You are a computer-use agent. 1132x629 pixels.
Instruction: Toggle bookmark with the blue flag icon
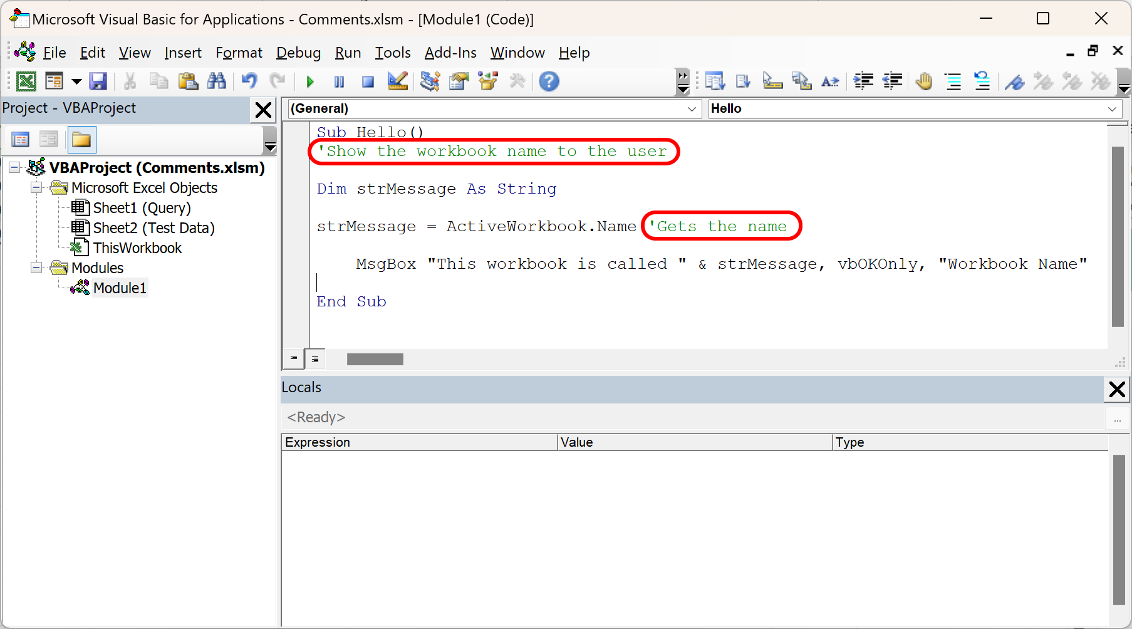click(1014, 81)
